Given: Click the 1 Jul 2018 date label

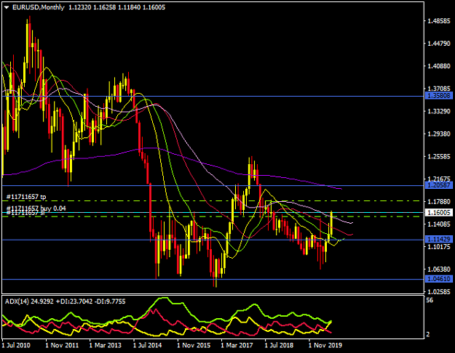Looking at the screenshot, I should [279, 345].
